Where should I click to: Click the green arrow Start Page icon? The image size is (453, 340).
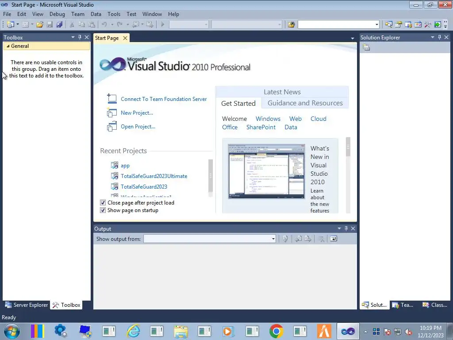click(438, 25)
